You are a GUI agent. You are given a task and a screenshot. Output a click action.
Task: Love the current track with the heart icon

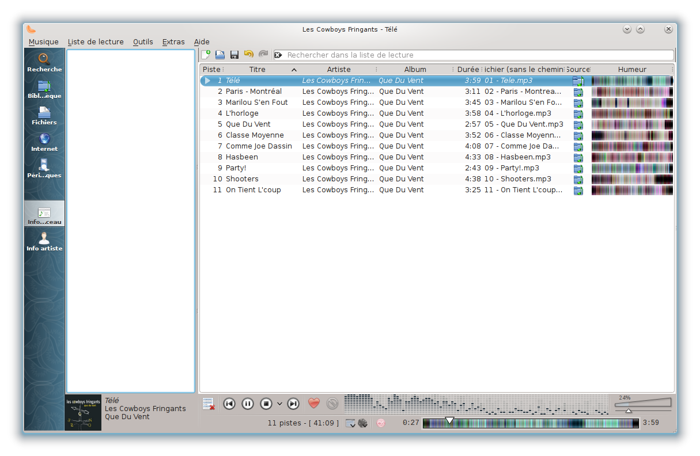(314, 404)
